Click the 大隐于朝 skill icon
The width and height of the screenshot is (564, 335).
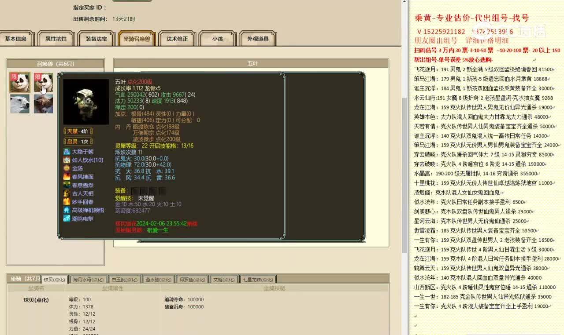pyautogui.click(x=67, y=152)
